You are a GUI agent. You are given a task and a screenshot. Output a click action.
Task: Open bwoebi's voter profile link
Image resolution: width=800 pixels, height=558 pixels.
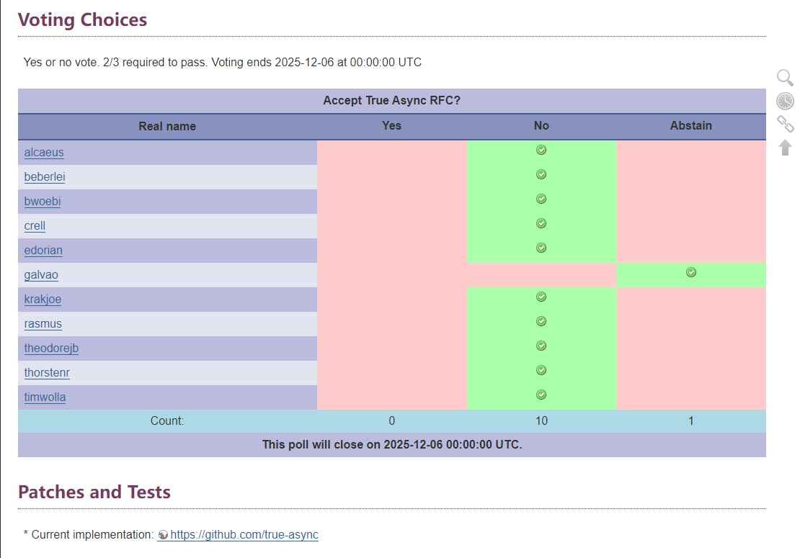42,202
